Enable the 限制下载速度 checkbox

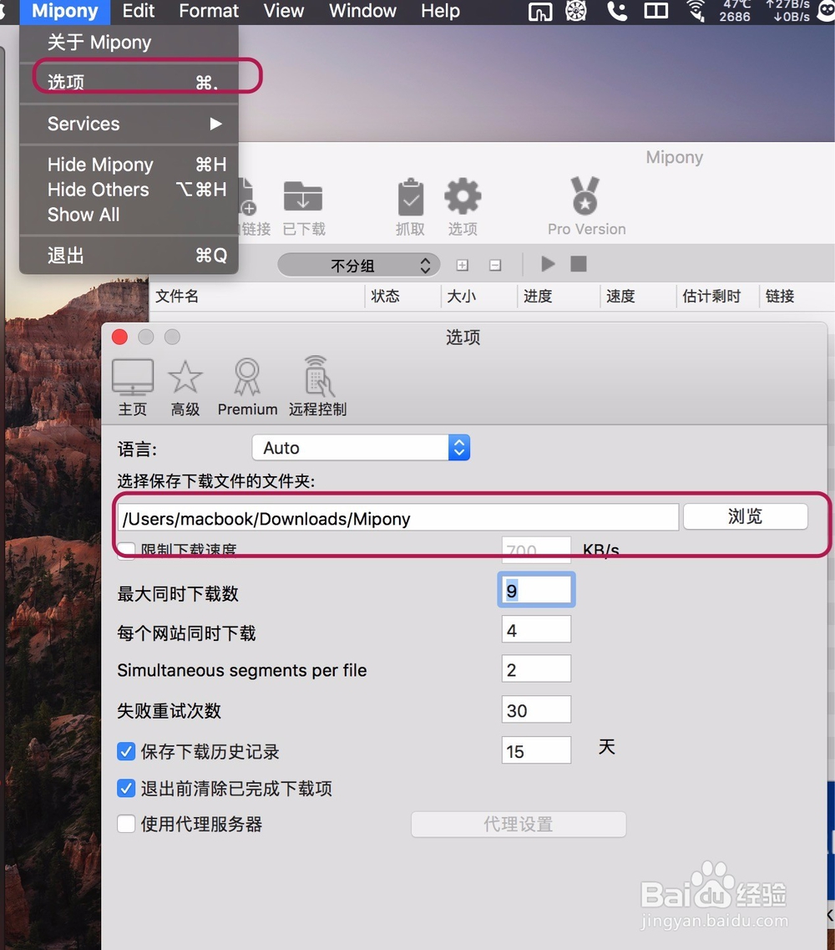(126, 550)
